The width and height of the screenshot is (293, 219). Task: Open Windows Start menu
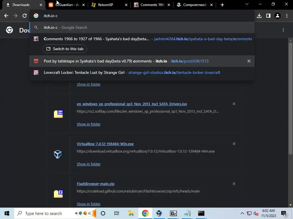(x=7, y=213)
